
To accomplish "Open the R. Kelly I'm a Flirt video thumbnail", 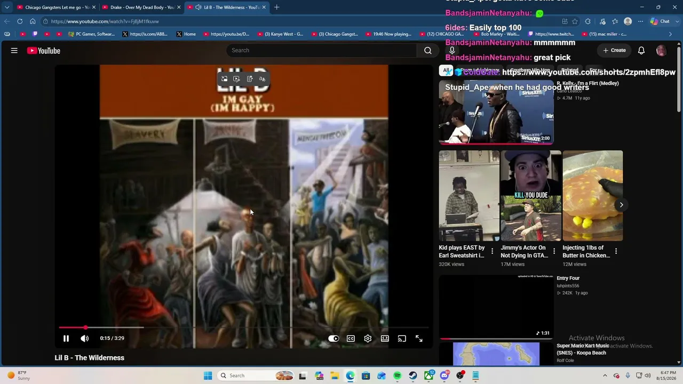I will 496,112.
